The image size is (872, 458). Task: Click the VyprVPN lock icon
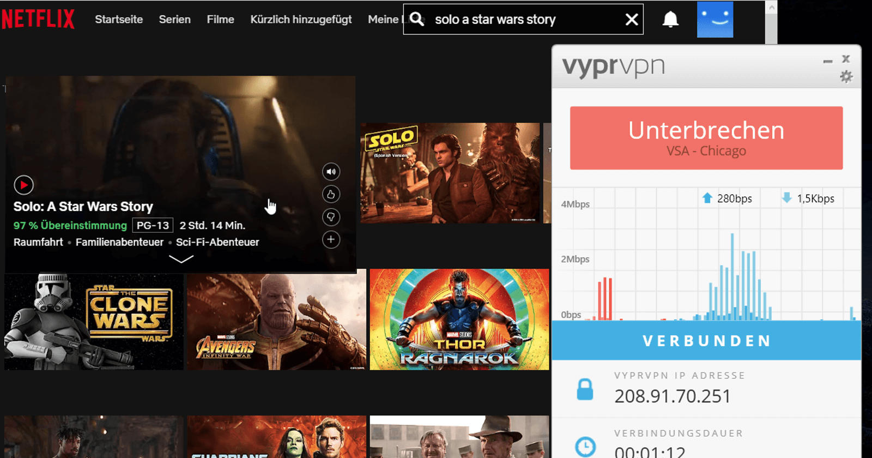[585, 389]
